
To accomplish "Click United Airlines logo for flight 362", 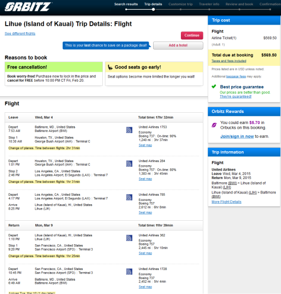I will tap(129, 238).
